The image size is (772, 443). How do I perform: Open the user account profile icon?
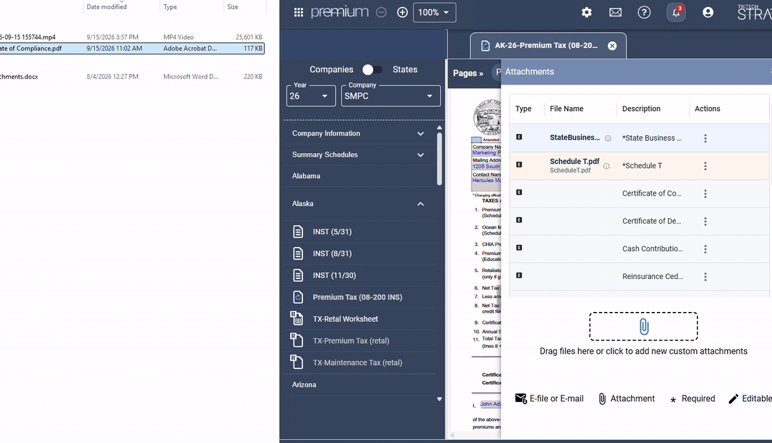708,12
